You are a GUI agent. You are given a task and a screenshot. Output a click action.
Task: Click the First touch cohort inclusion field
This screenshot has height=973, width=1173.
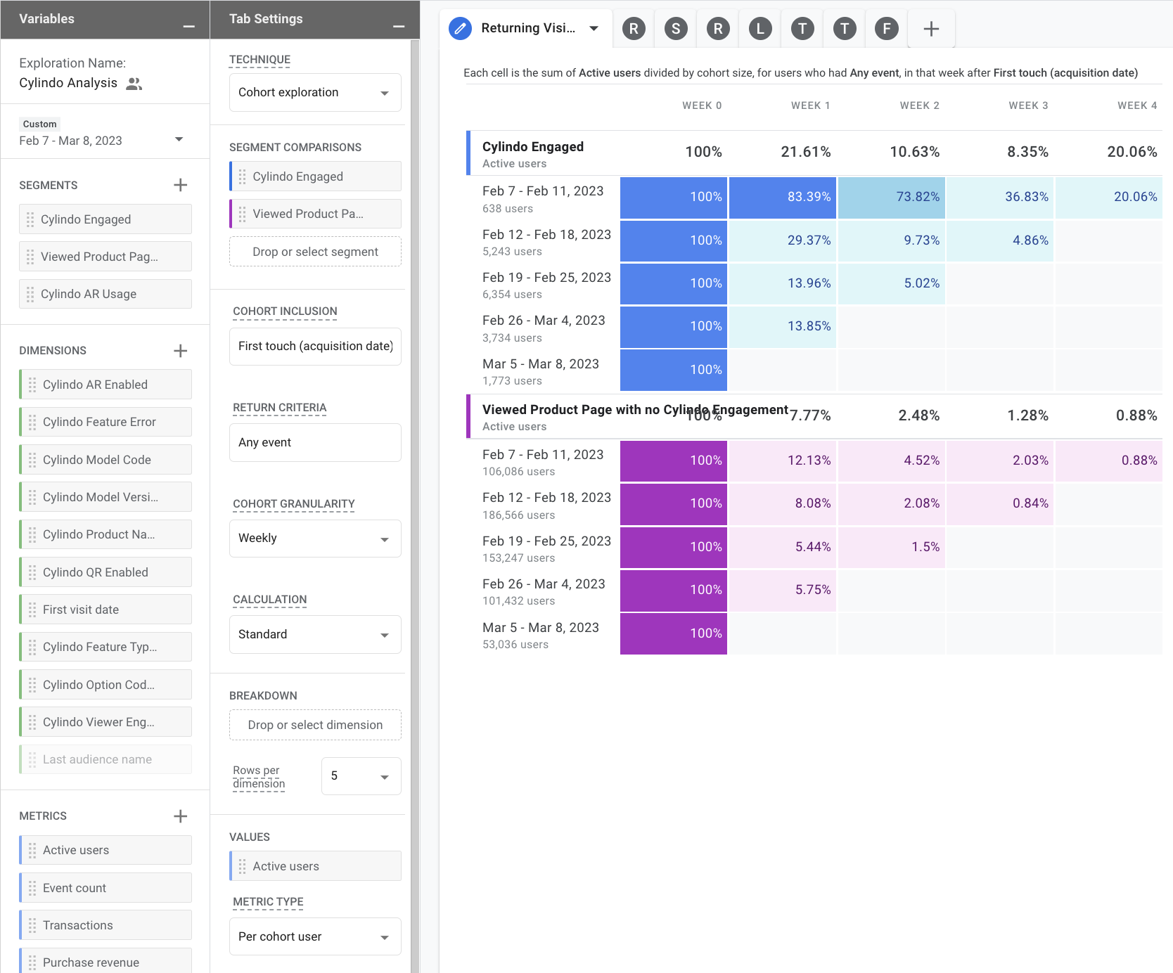[315, 347]
